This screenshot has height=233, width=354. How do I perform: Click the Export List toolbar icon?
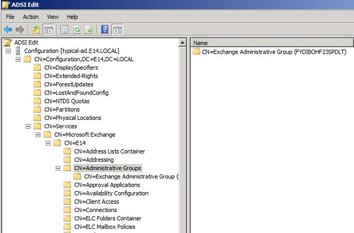point(88,29)
